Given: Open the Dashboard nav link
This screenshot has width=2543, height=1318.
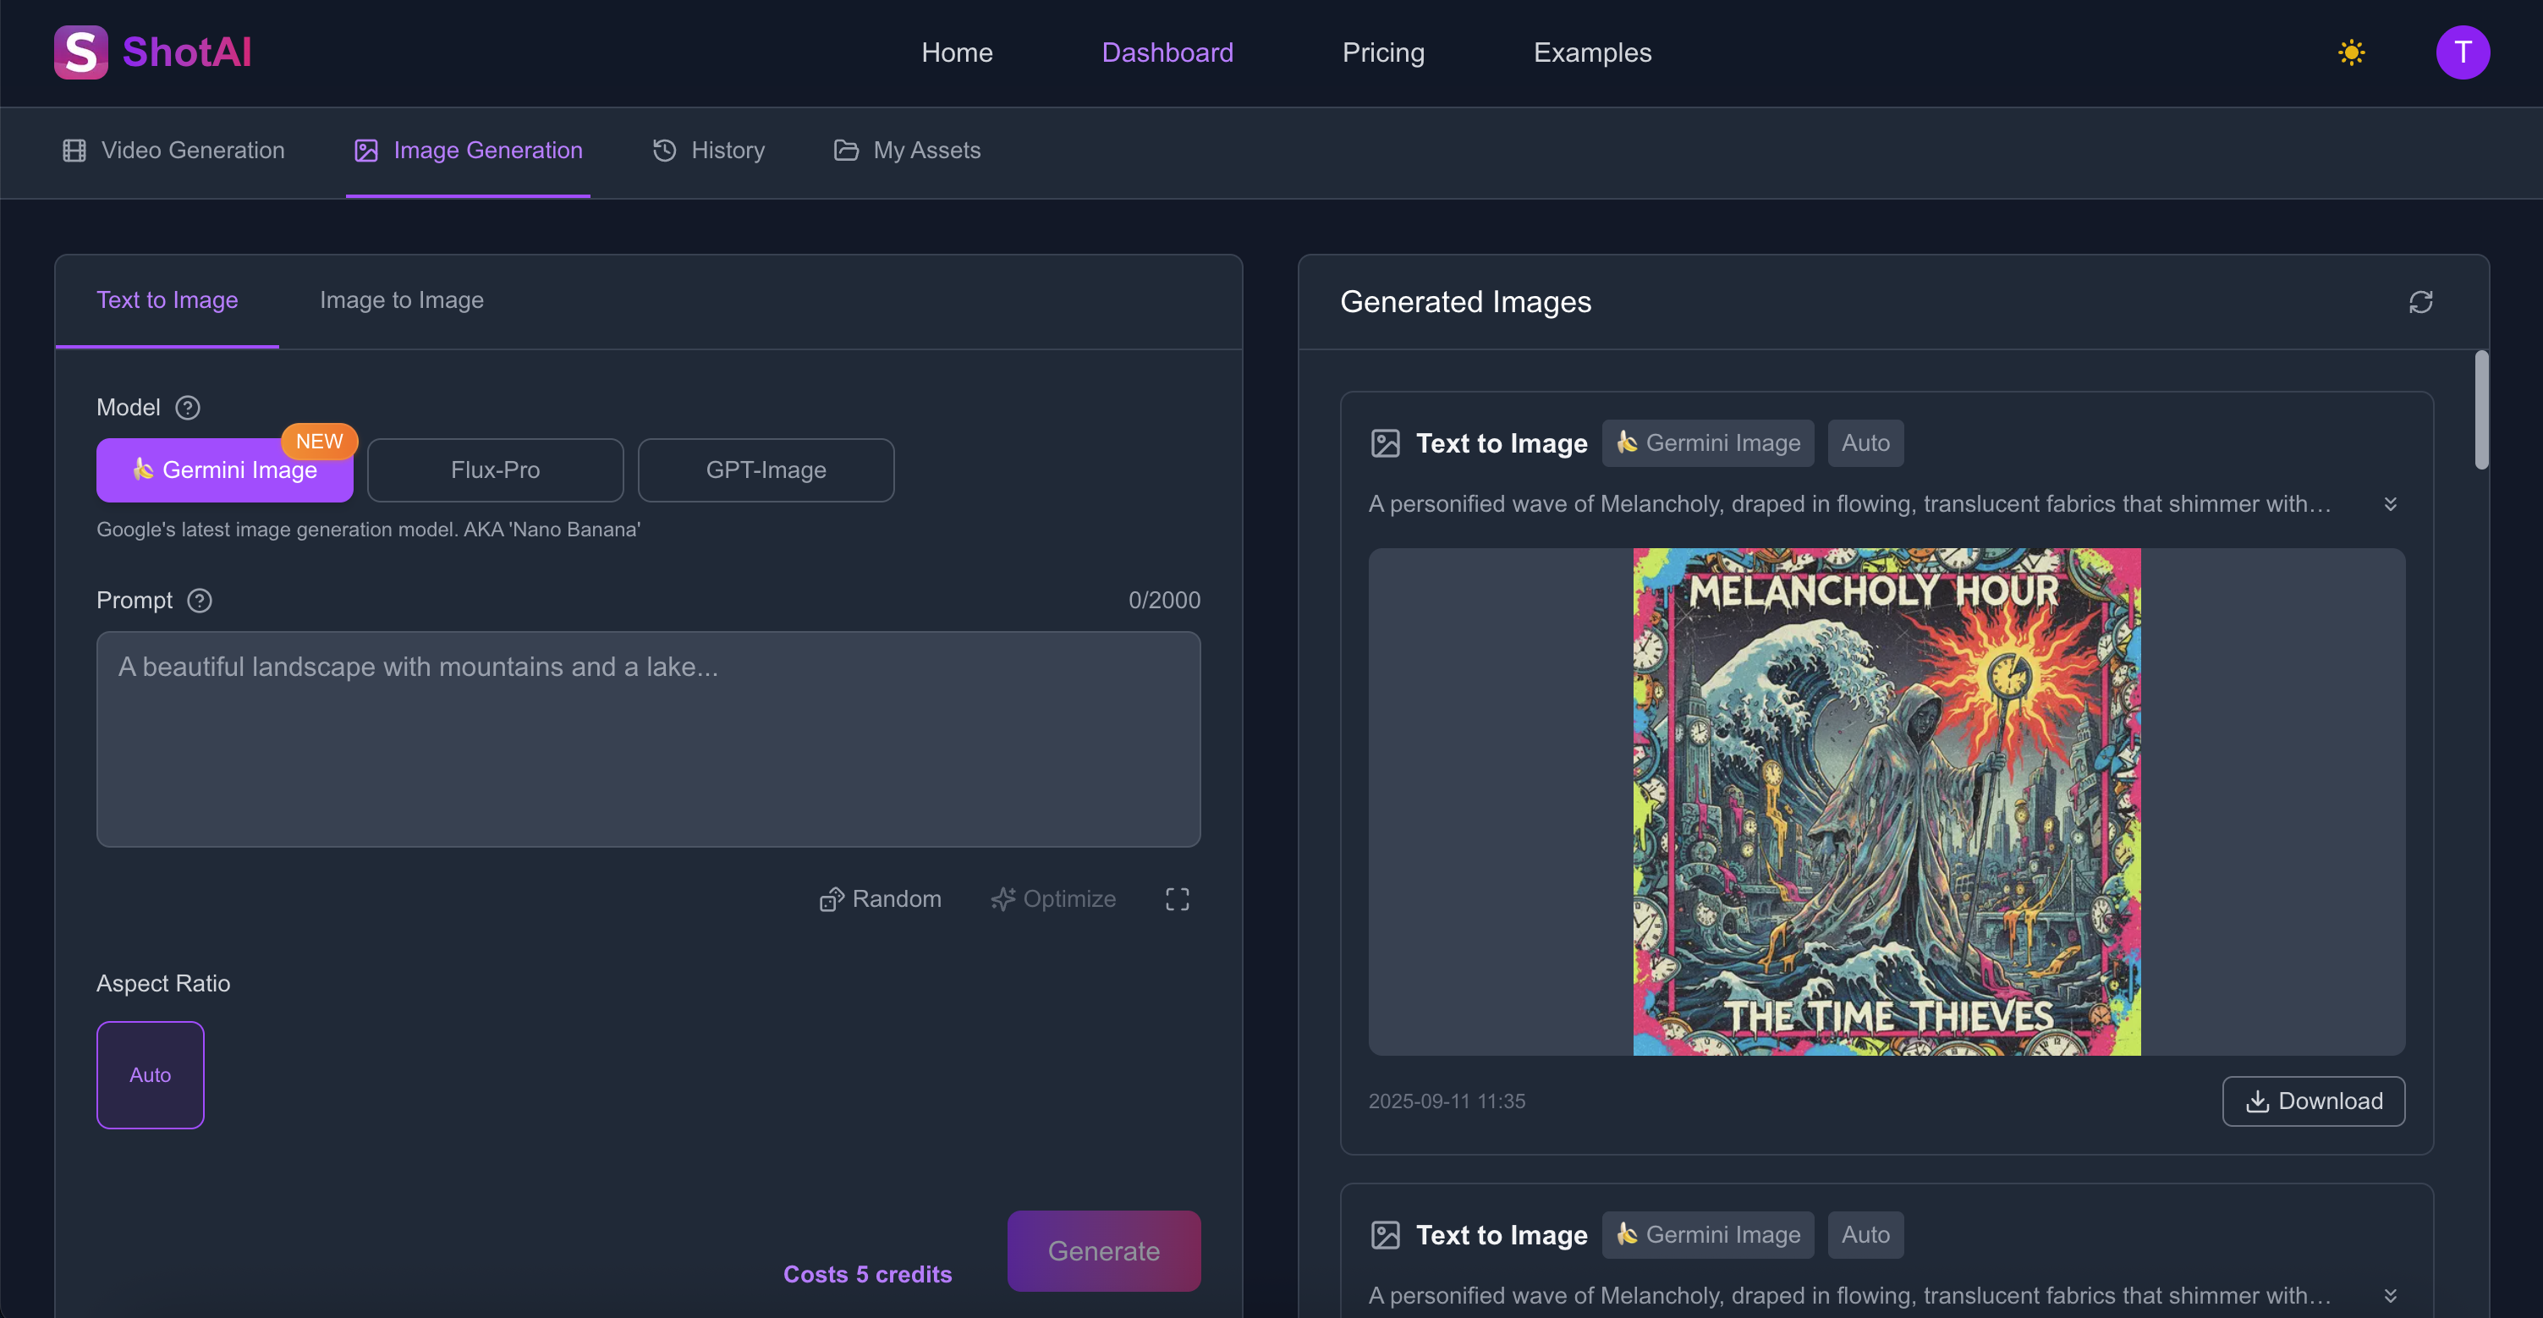Looking at the screenshot, I should click(1167, 52).
